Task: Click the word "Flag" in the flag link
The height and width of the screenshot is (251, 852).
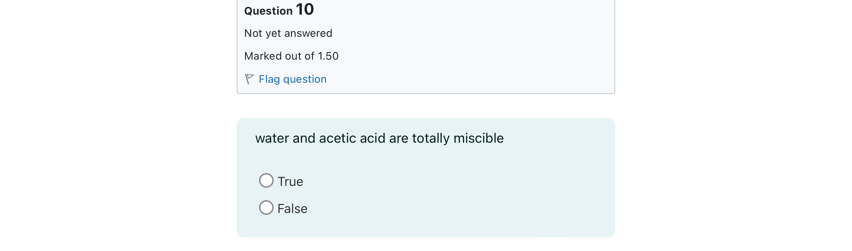Action: point(269,79)
